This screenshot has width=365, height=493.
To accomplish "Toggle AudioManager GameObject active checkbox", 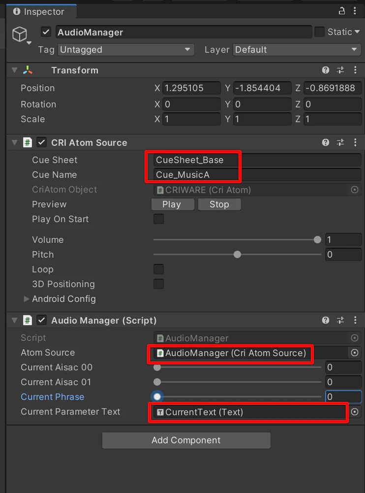I will tap(46, 32).
